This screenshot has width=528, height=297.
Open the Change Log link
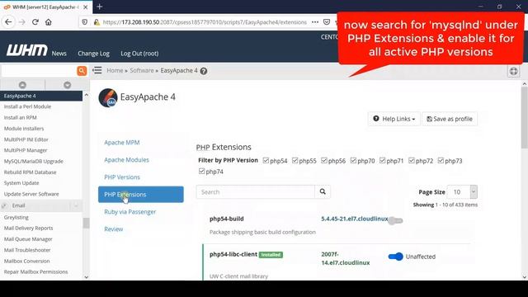(x=93, y=53)
